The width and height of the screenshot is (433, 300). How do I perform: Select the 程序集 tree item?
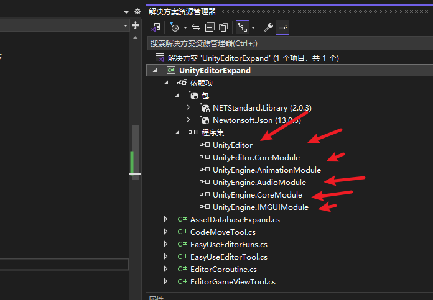click(x=212, y=133)
